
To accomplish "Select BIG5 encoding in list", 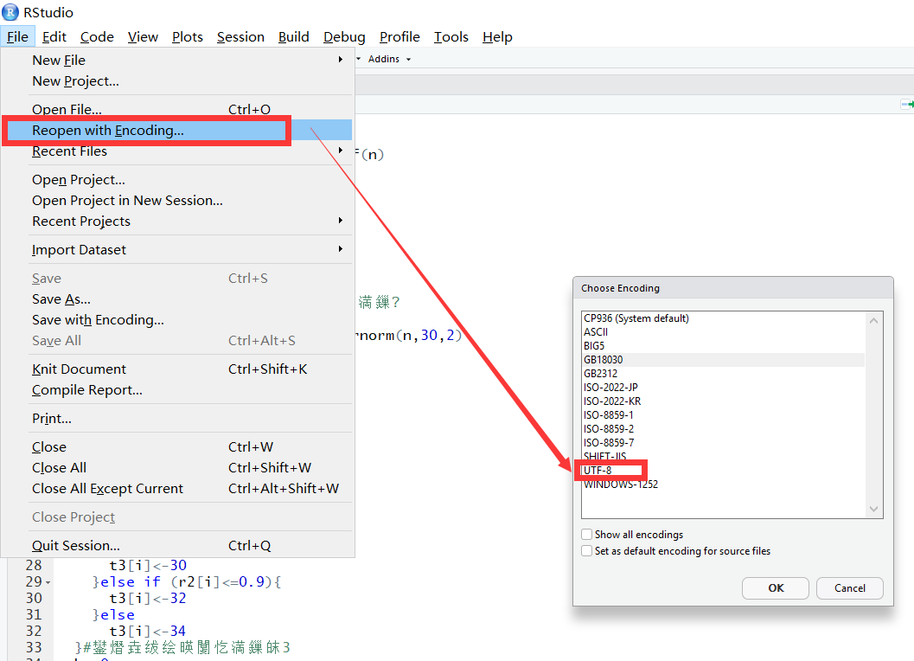I will [x=723, y=346].
